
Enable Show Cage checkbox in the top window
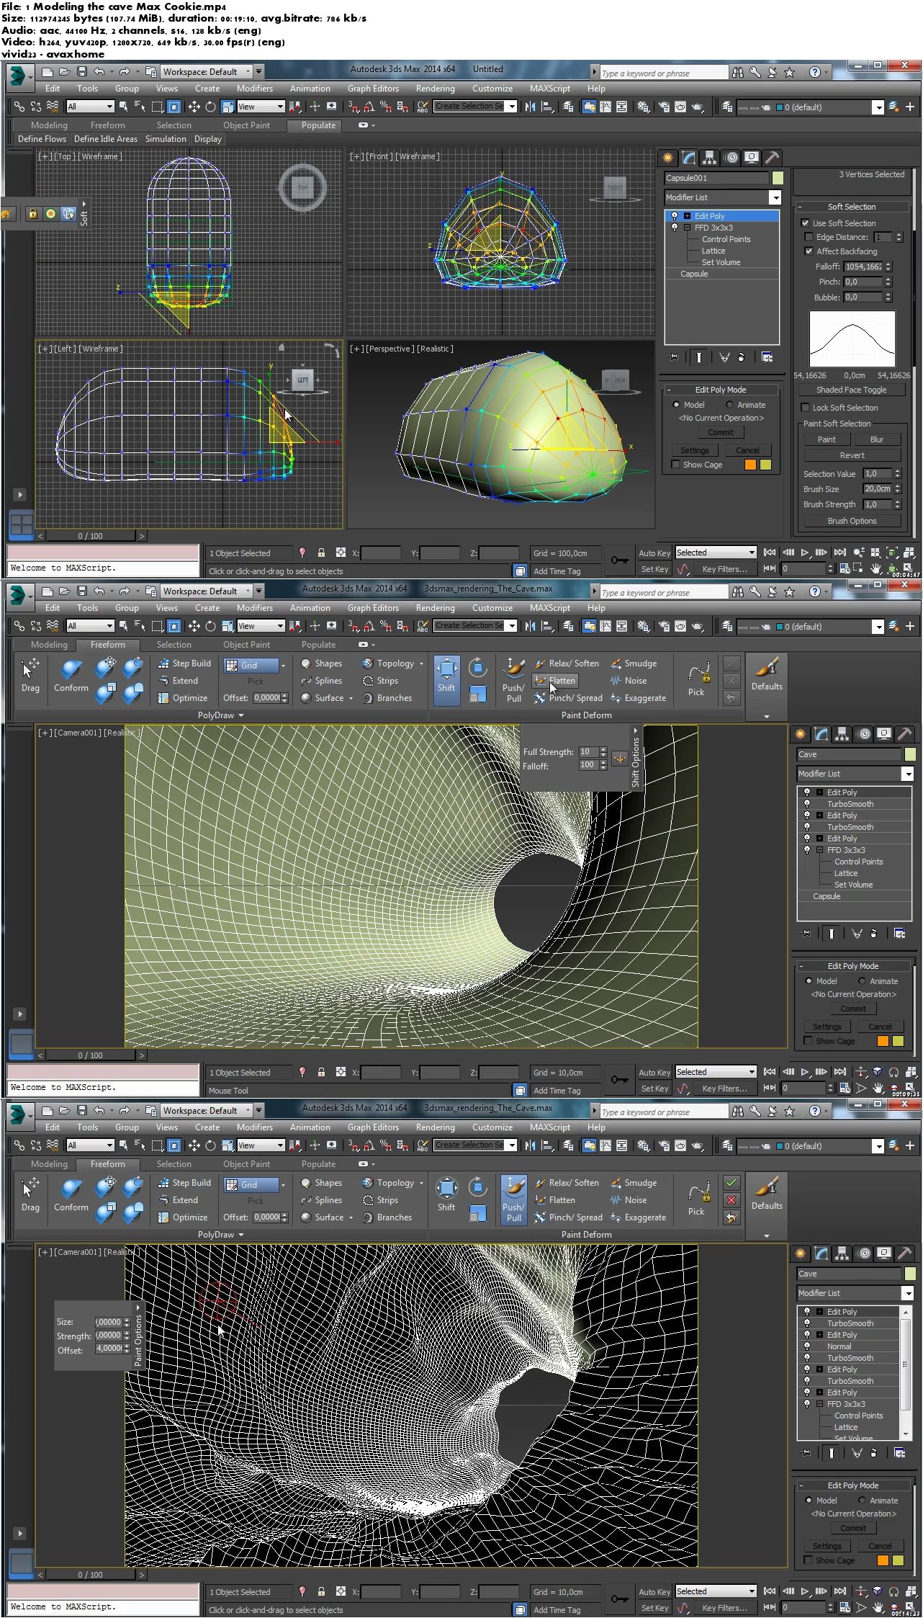tap(675, 465)
